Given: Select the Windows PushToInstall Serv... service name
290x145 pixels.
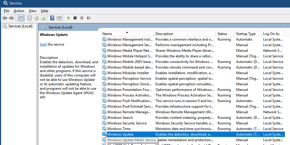Looking at the screenshot, I should (x=130, y=106).
